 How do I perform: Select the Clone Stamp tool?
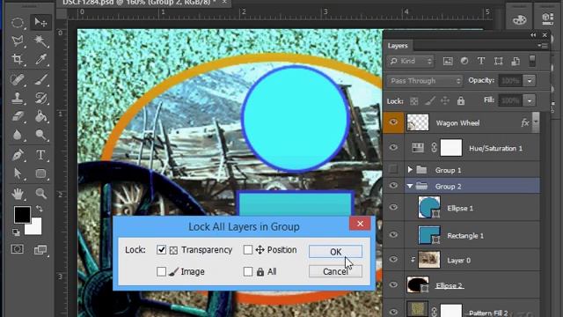[x=18, y=98]
